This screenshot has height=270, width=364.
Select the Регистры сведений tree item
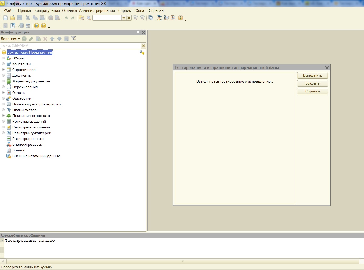[x=29, y=121]
